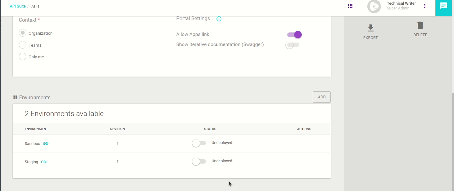Open the Staging environment link icon
454x191 pixels.
44,162
